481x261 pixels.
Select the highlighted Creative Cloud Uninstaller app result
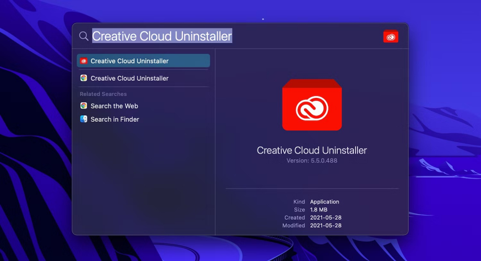[129, 61]
